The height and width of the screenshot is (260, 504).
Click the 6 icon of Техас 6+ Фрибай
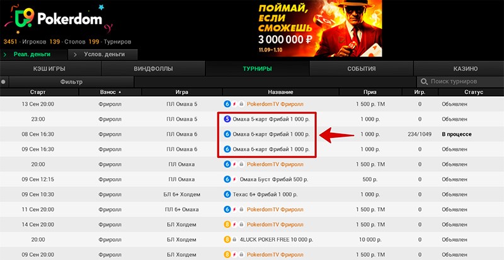227,194
